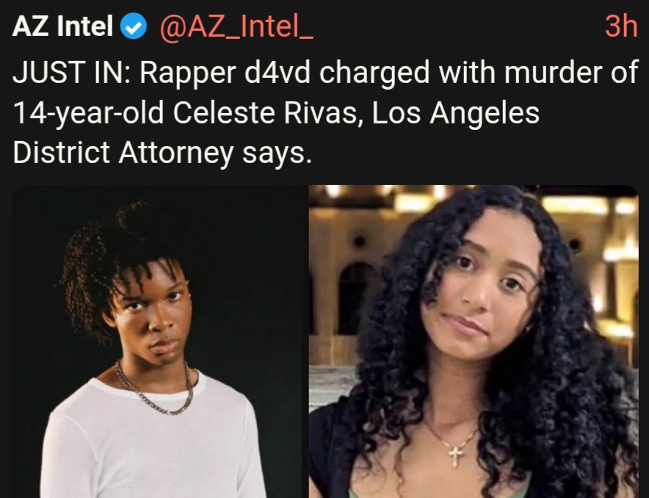Click the word charged in the post

tap(374, 73)
